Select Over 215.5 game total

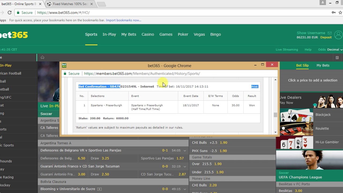click(x=232, y=164)
